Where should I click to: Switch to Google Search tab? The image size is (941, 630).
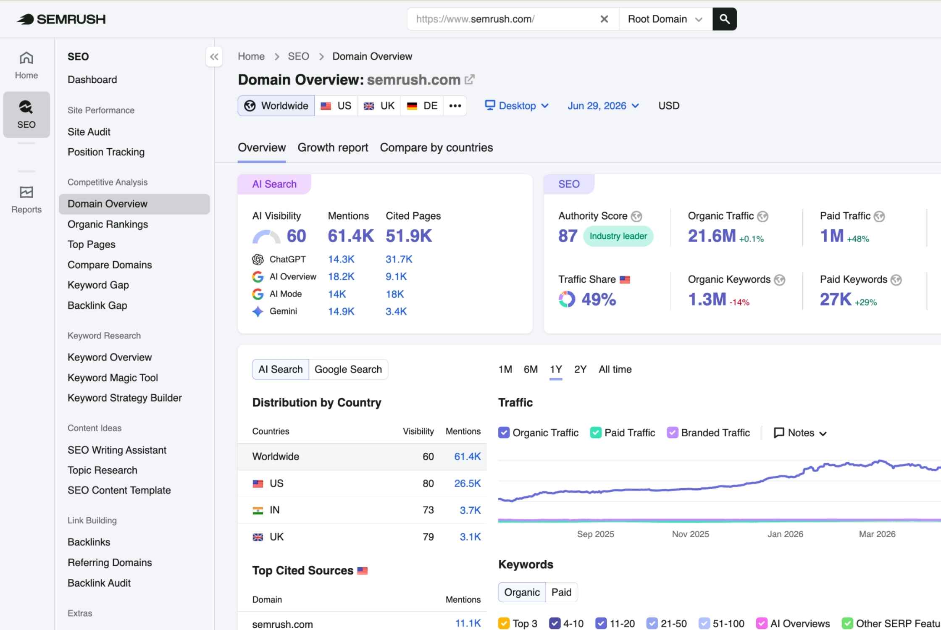tap(348, 370)
